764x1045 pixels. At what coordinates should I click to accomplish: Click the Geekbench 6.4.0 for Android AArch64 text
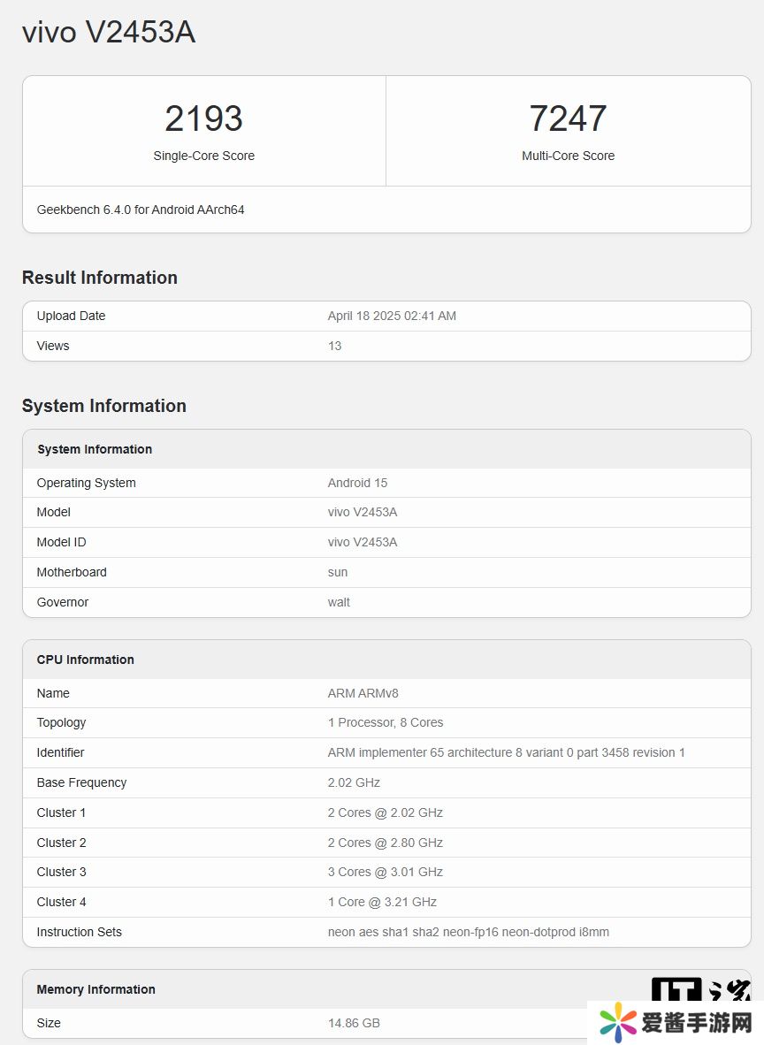(141, 210)
